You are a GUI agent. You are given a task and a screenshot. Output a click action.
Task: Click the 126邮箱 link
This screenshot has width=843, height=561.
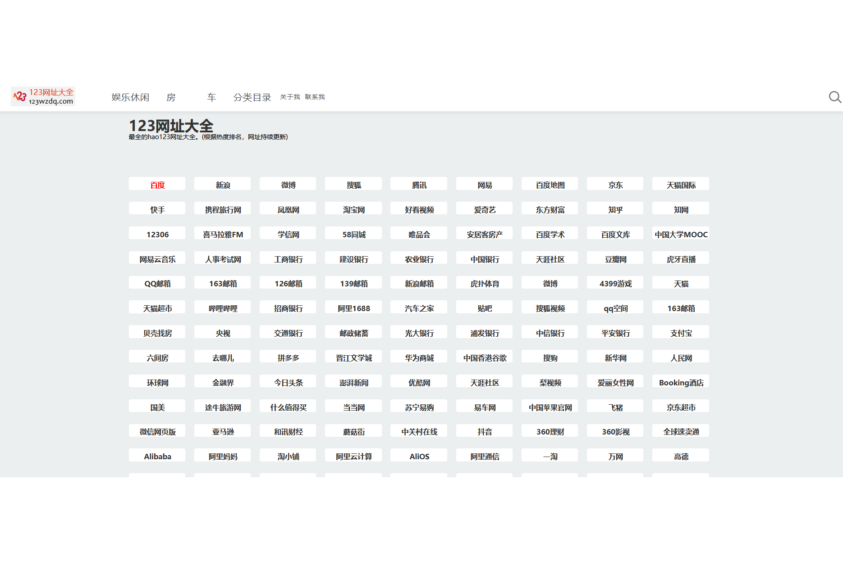288,283
